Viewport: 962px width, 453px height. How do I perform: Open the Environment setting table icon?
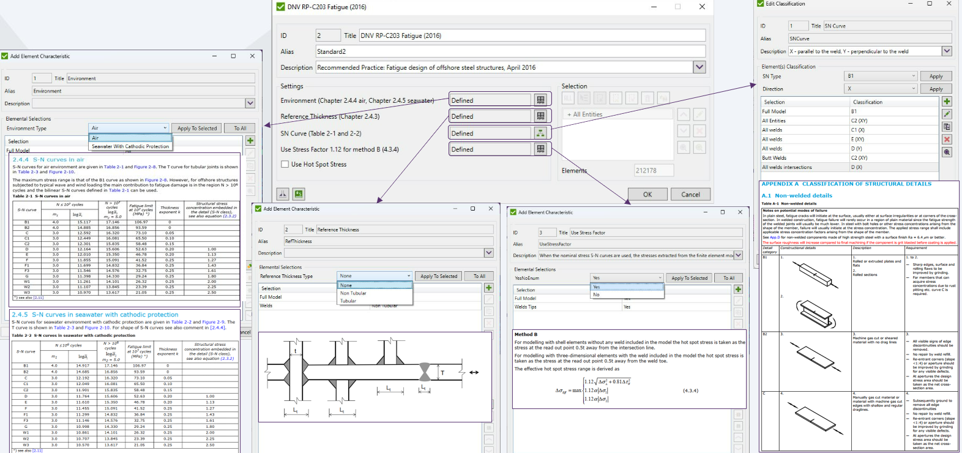(540, 100)
